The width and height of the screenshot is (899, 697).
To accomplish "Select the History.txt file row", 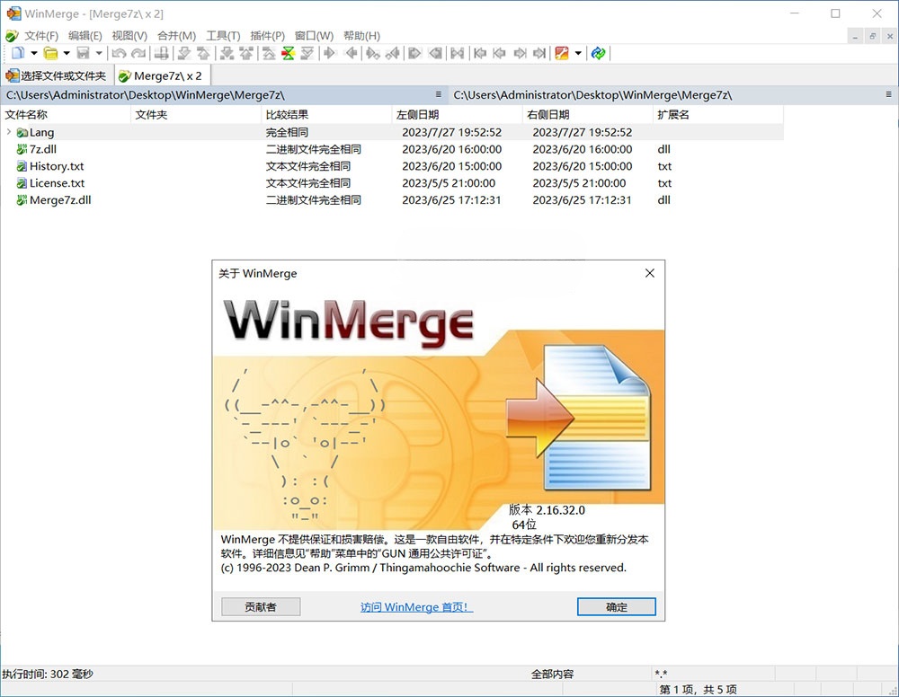I will (x=392, y=166).
